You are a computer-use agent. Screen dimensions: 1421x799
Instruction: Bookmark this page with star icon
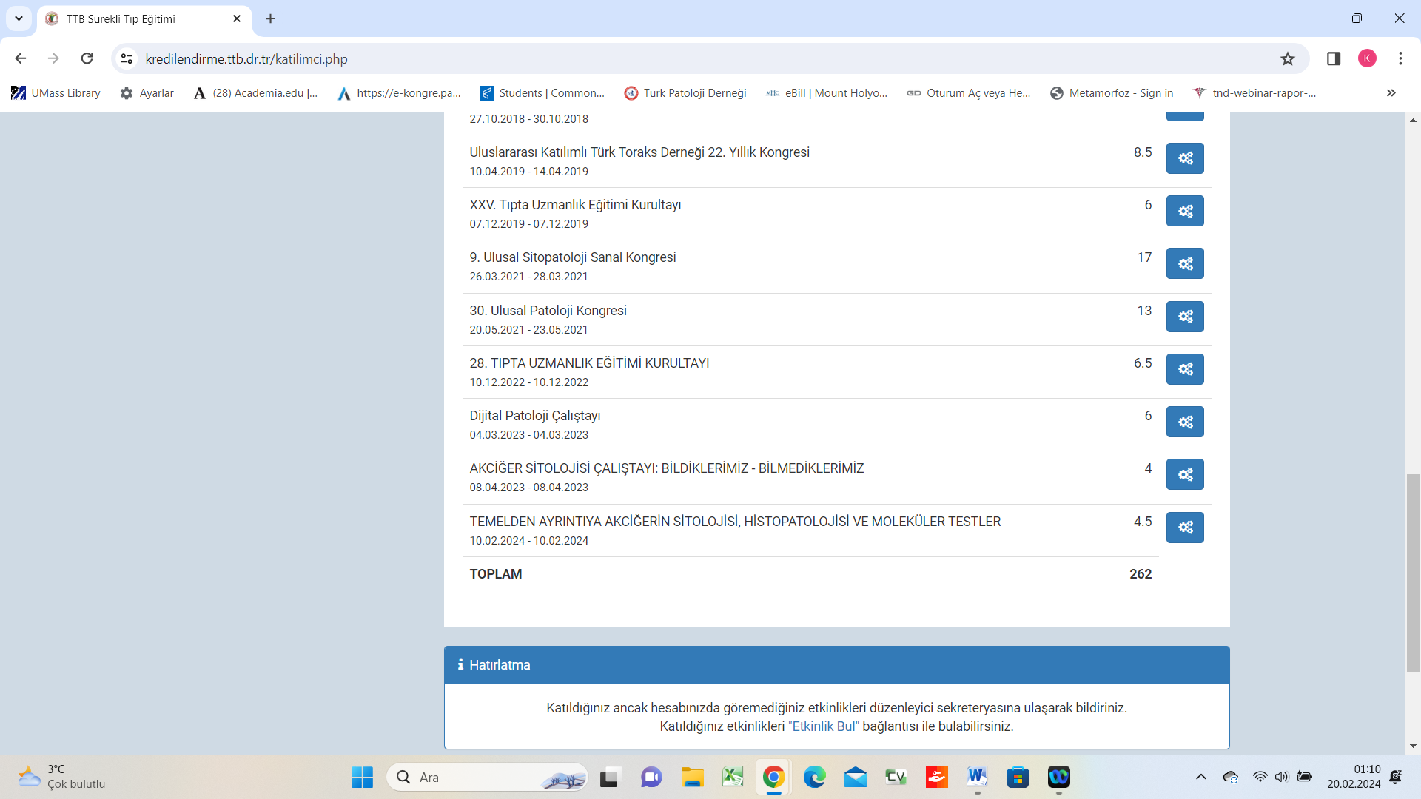1288,59
